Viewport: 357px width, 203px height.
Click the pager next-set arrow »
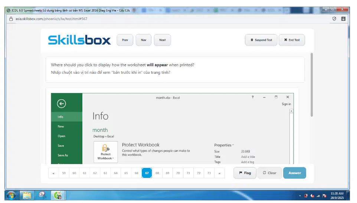pyautogui.click(x=219, y=173)
